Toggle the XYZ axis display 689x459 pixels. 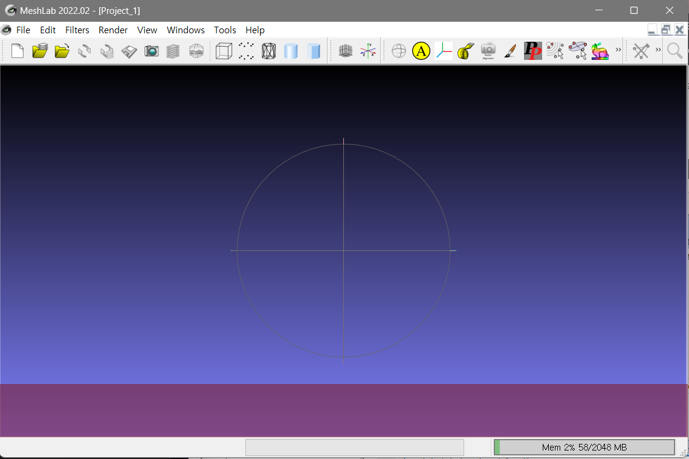(x=368, y=51)
